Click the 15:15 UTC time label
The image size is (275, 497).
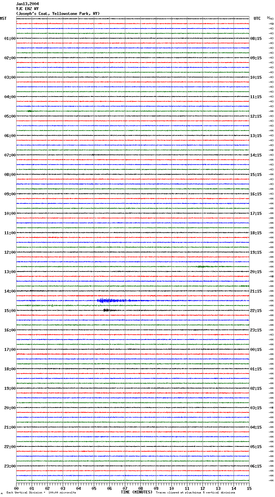256,175
